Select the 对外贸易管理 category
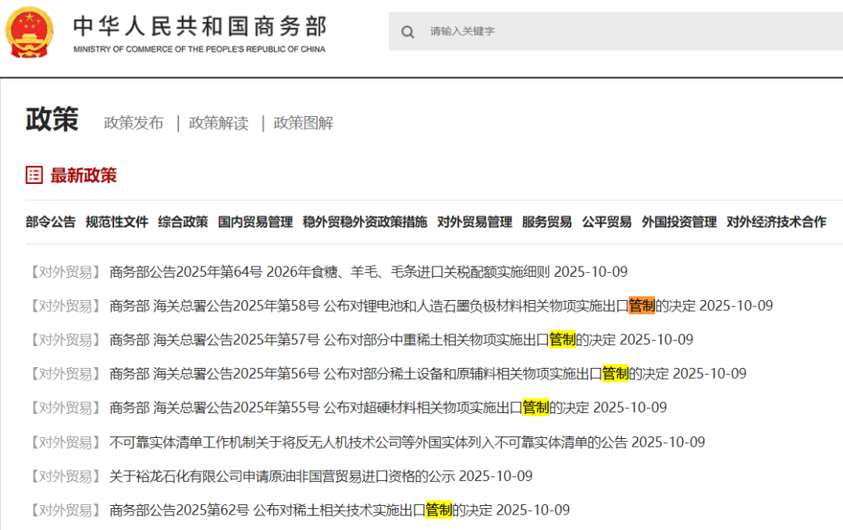Viewport: 843px width, 530px height. click(475, 222)
